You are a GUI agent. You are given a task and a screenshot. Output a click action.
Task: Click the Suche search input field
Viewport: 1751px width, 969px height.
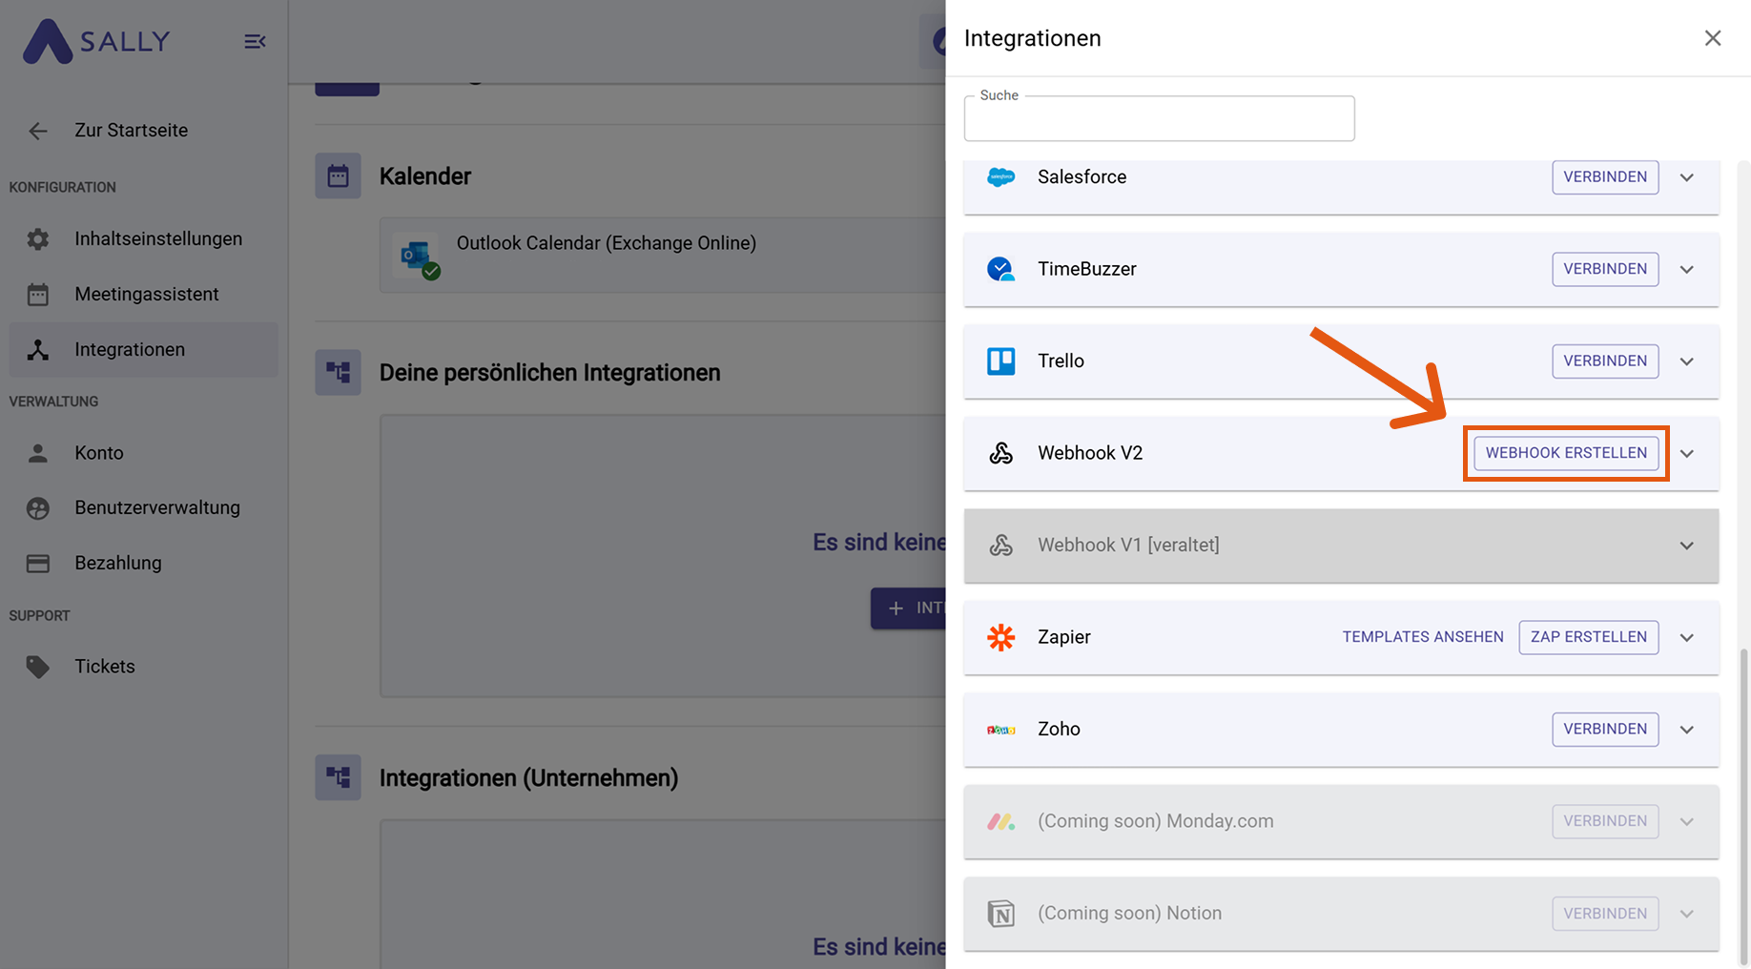(1159, 120)
